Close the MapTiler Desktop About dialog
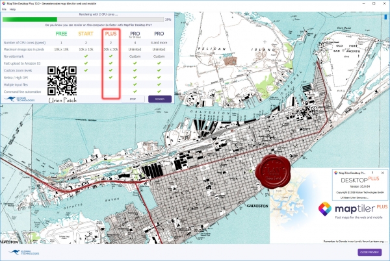390x261 pixels. click(x=383, y=173)
